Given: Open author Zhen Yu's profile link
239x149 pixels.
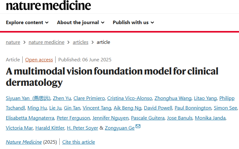Looking at the screenshot, I should 62,98.
